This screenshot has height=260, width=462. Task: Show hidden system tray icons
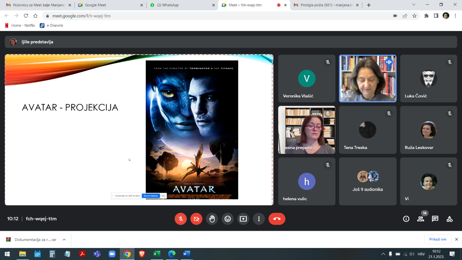383,254
